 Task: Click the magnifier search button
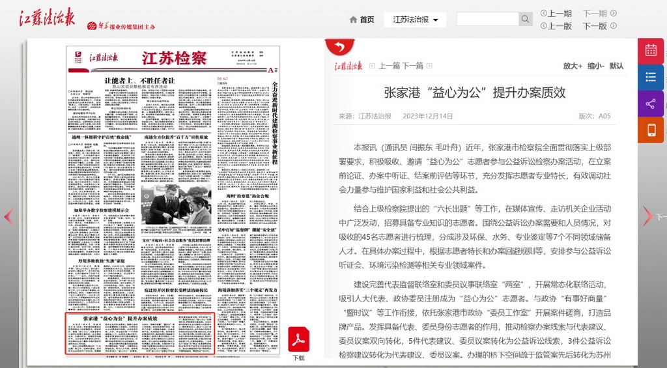point(526,19)
